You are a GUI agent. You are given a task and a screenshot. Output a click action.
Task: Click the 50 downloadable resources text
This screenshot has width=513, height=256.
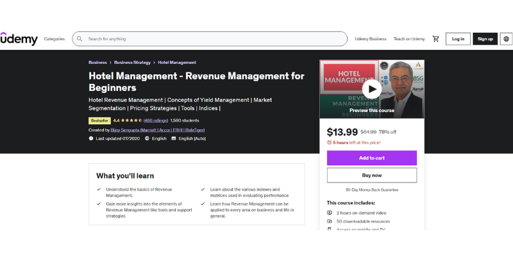pos(363,221)
